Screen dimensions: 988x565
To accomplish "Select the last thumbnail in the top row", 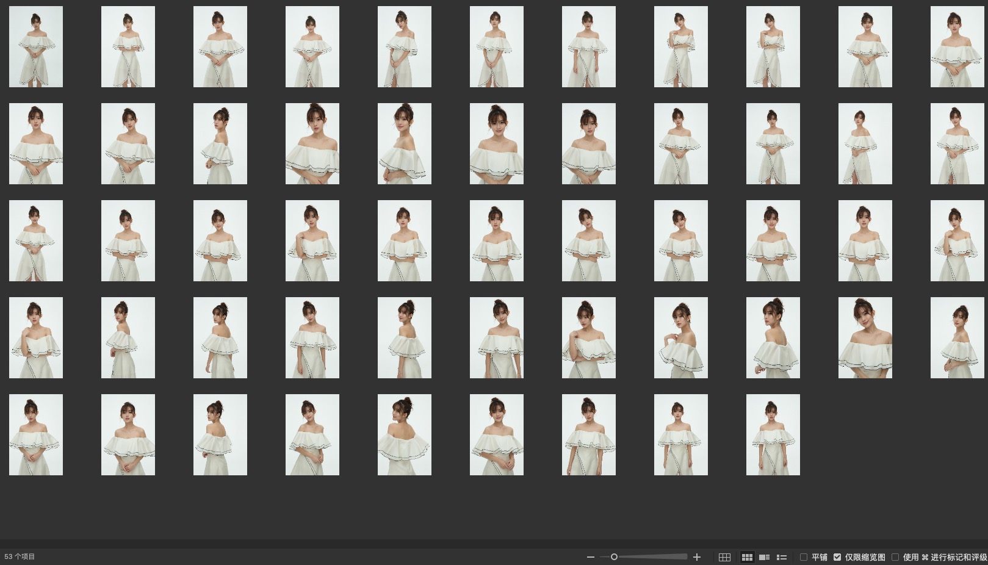I will click(x=957, y=47).
